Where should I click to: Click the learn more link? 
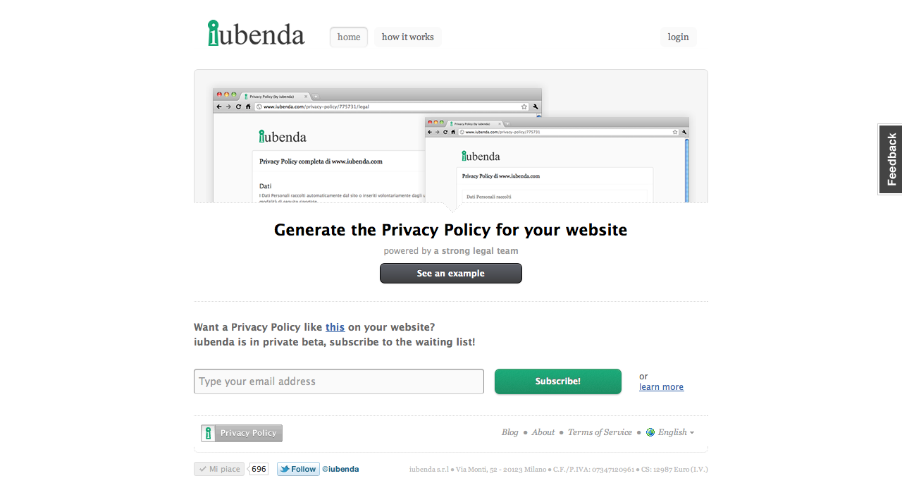[661, 386]
